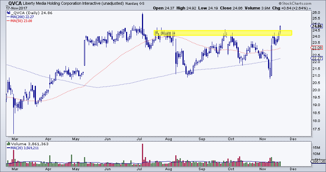Click the 24.86 current price tag on right axis

tap(317, 26)
